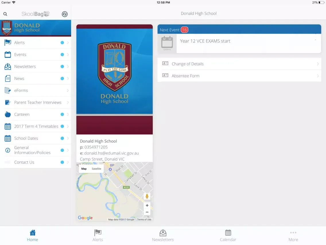Switch to Home tab
The height and width of the screenshot is (245, 326).
click(x=32, y=236)
